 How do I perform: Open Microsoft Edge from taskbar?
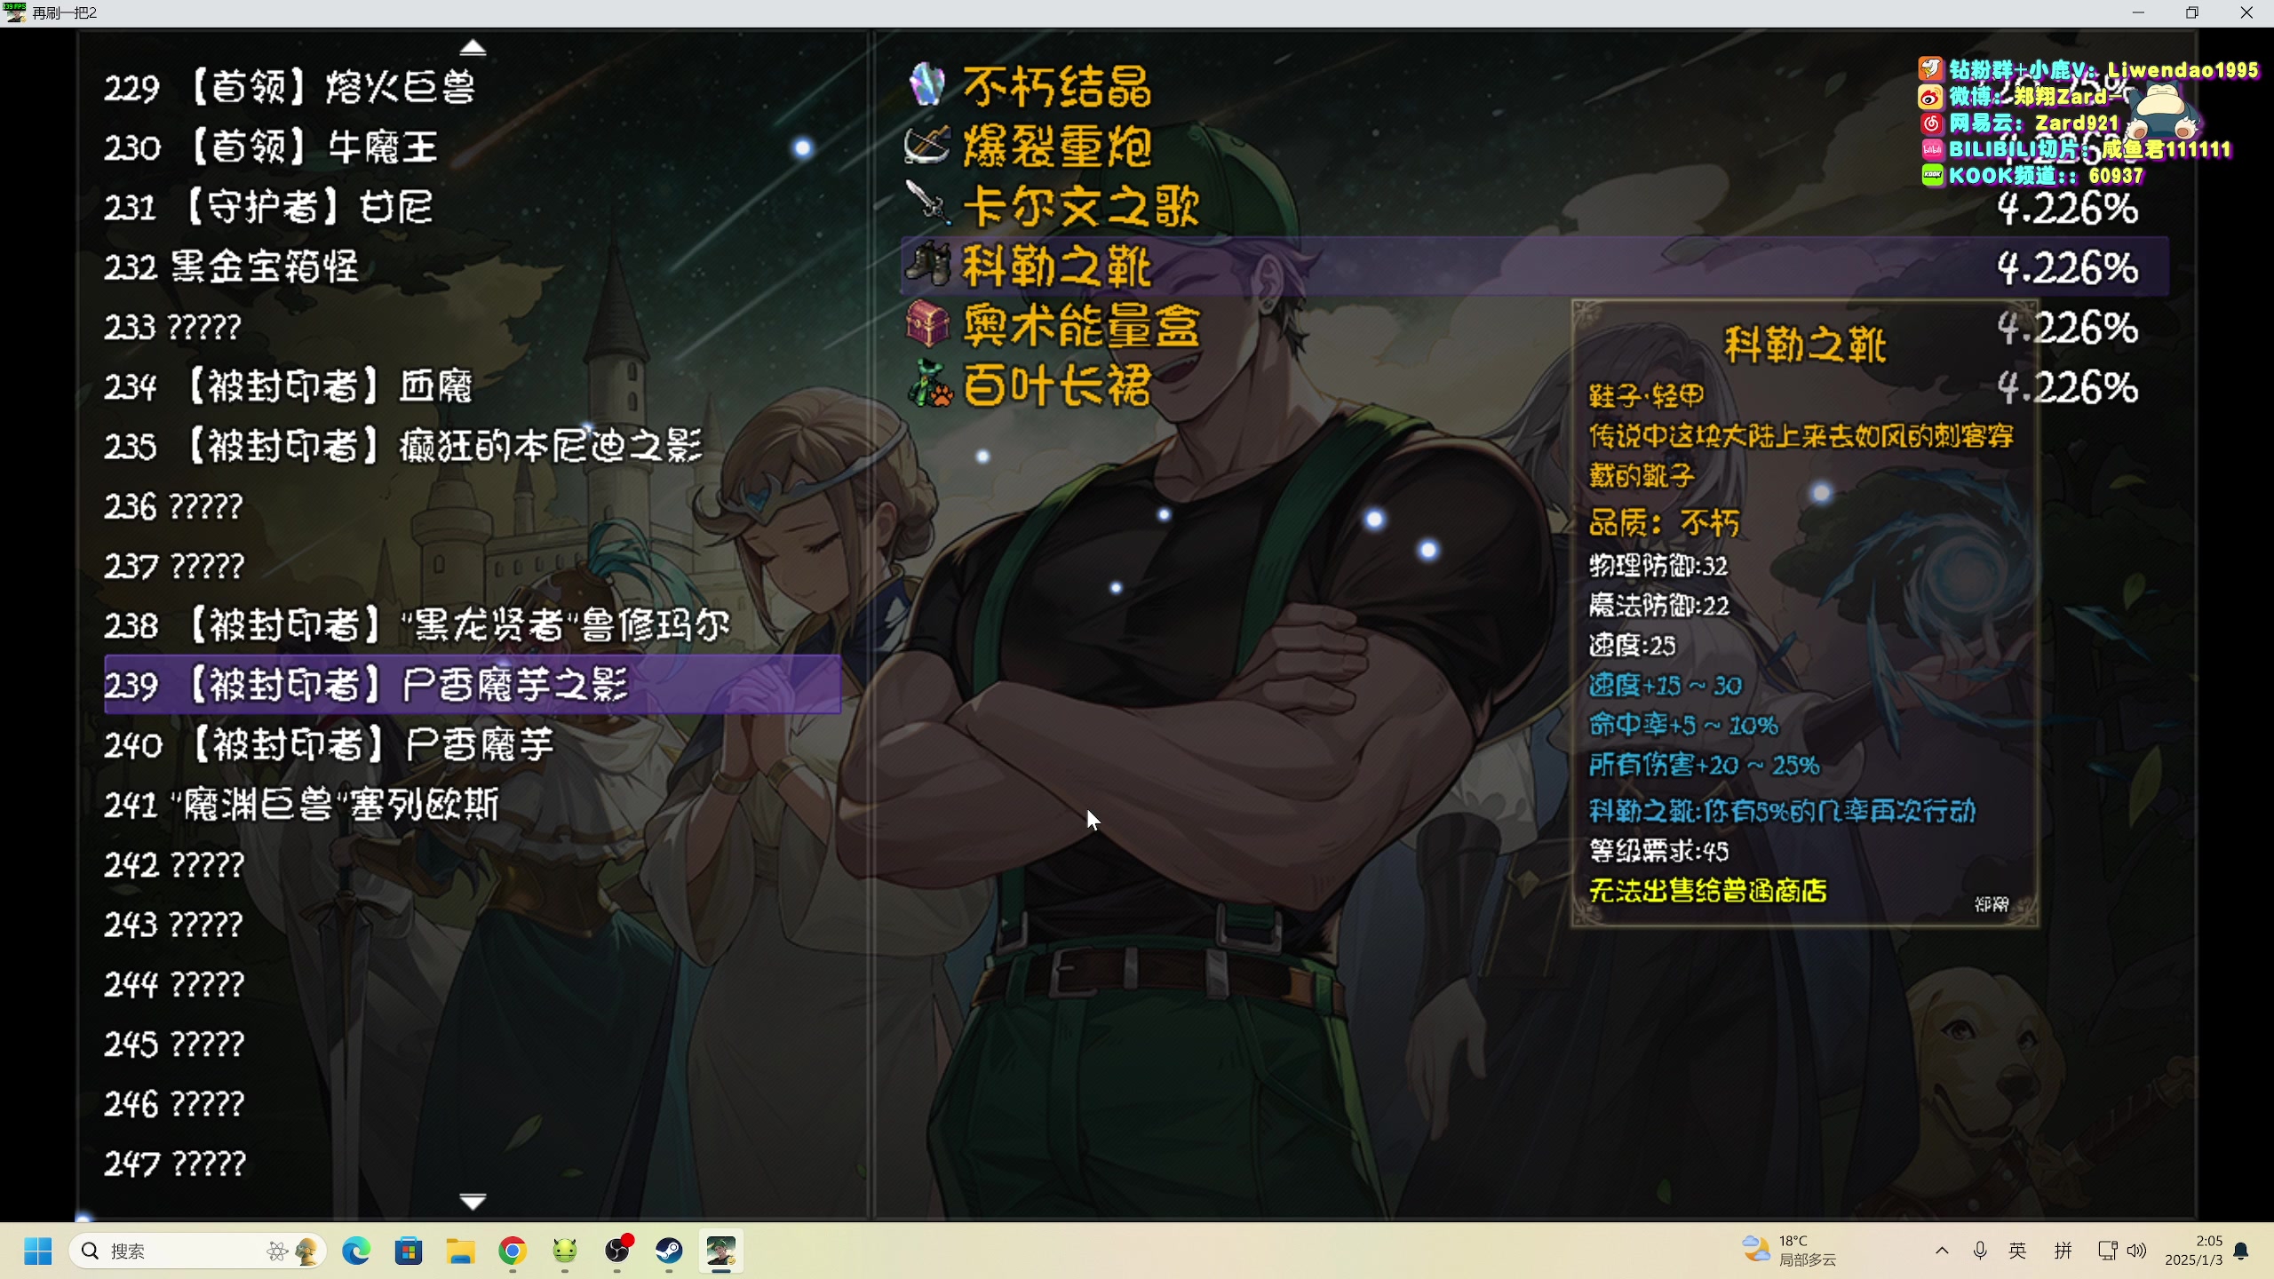356,1251
